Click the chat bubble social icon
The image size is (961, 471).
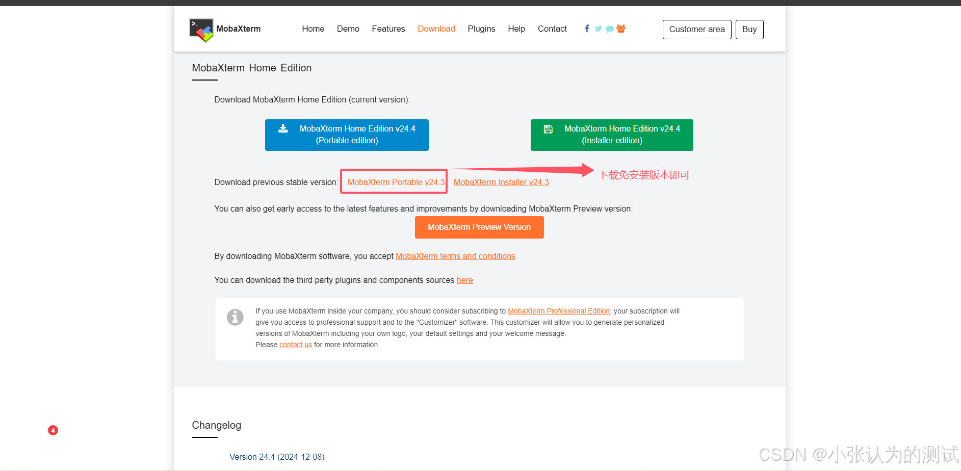pyautogui.click(x=610, y=29)
